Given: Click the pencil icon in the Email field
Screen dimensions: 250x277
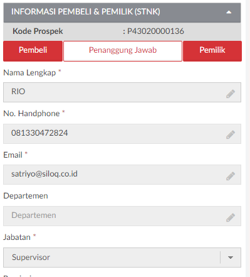Looking at the screenshot, I should point(231,176).
